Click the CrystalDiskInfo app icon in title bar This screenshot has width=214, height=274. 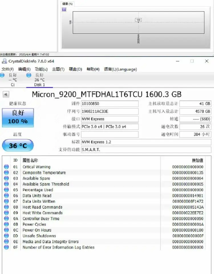point(4,61)
